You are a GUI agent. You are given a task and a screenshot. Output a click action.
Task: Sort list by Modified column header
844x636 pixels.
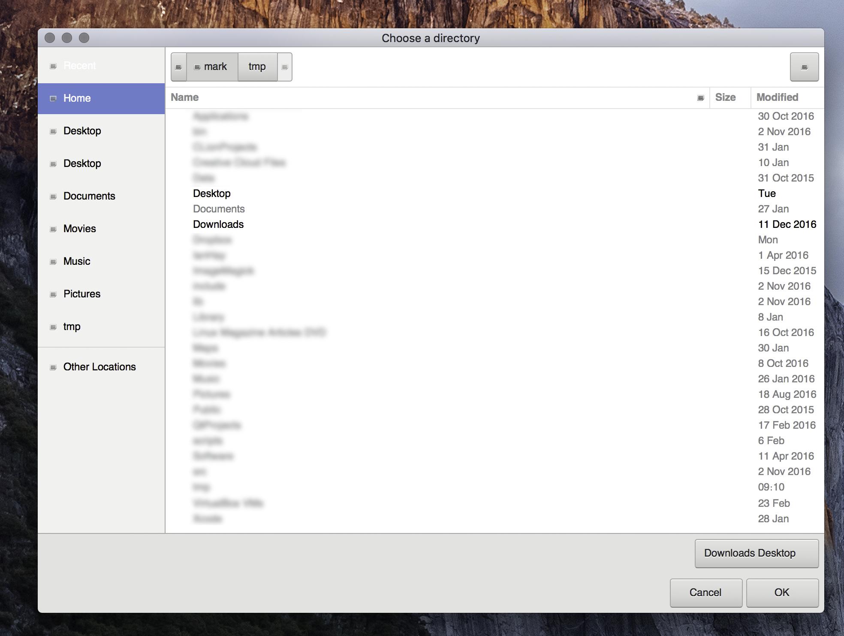(x=777, y=97)
